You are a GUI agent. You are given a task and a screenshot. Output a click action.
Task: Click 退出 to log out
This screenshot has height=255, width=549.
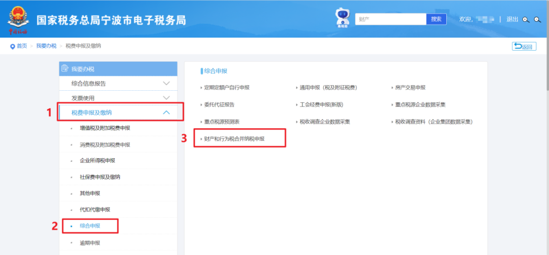[512, 19]
